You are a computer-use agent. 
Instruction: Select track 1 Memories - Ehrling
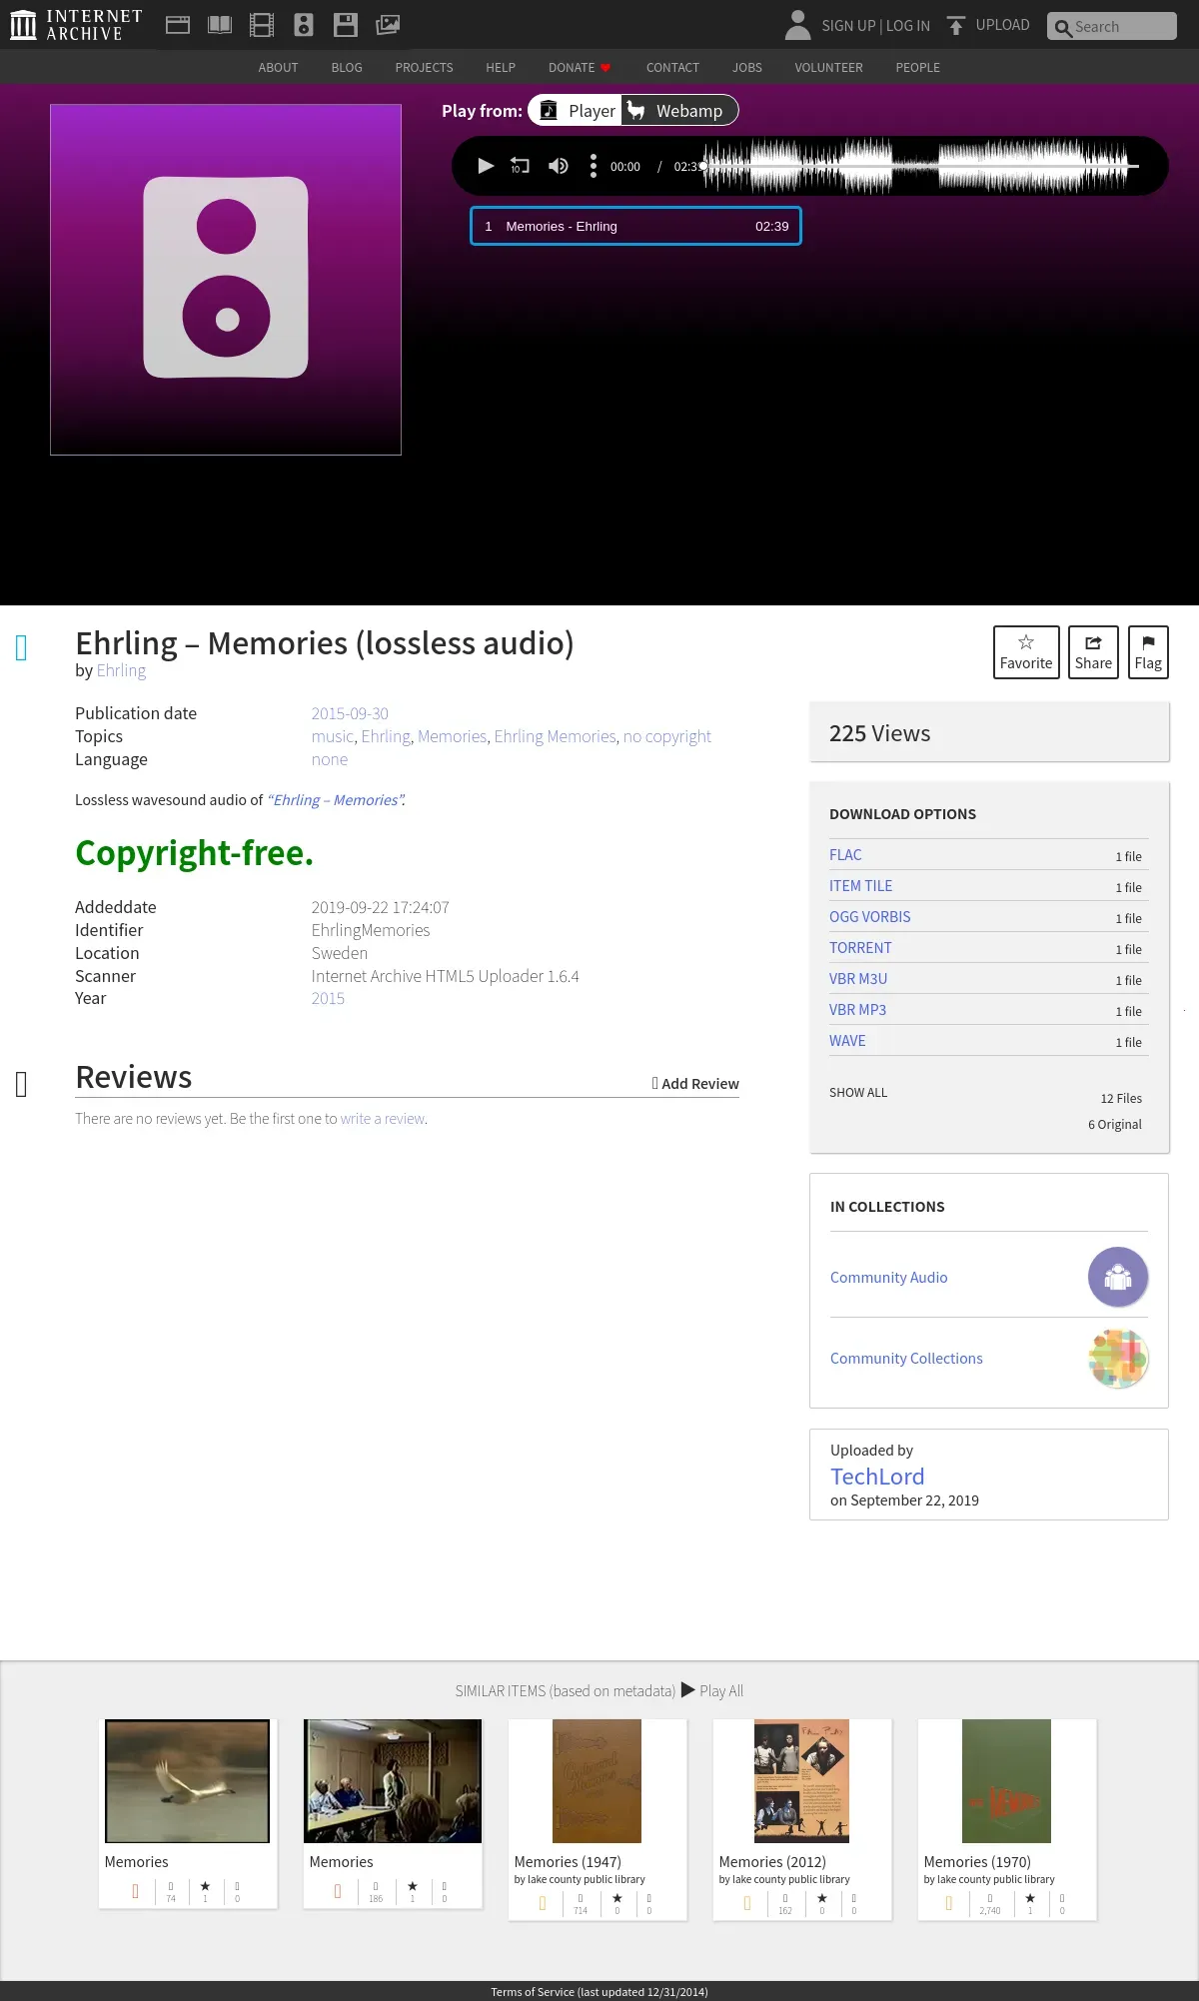[x=635, y=226]
